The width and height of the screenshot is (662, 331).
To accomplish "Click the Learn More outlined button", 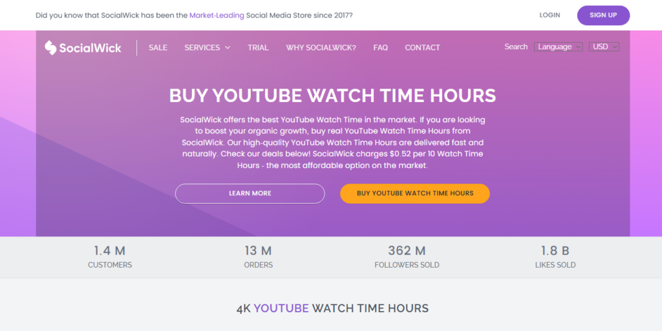I will (x=250, y=193).
